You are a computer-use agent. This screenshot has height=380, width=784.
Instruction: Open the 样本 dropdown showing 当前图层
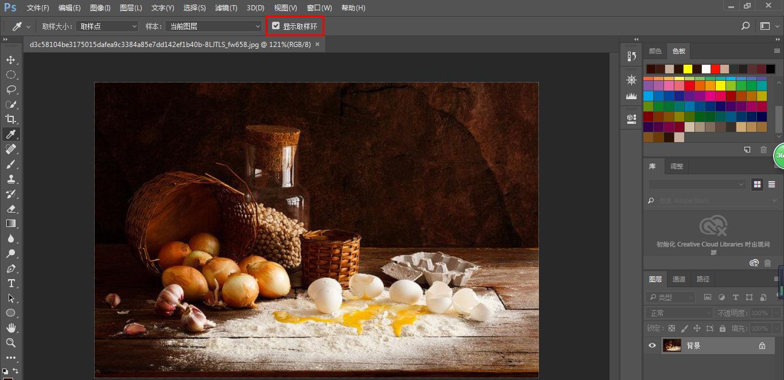pyautogui.click(x=214, y=26)
